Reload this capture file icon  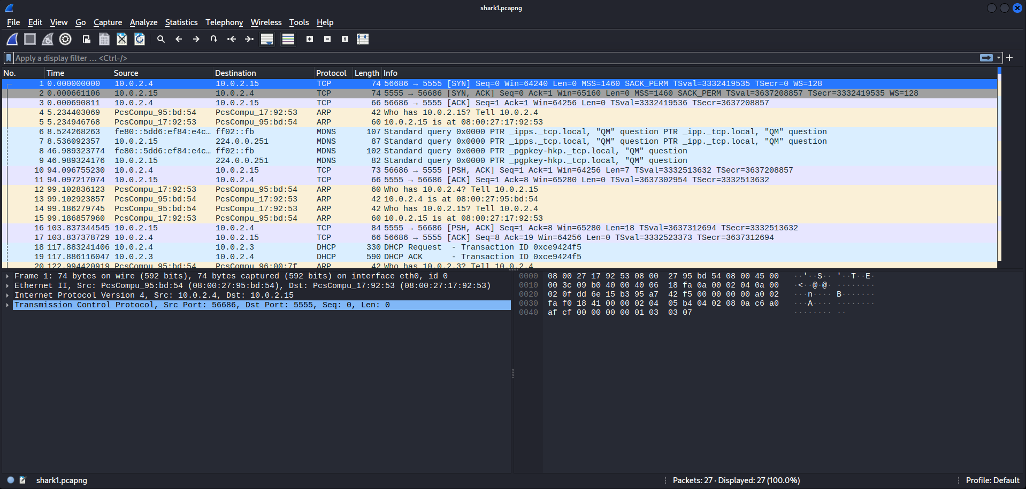(140, 39)
